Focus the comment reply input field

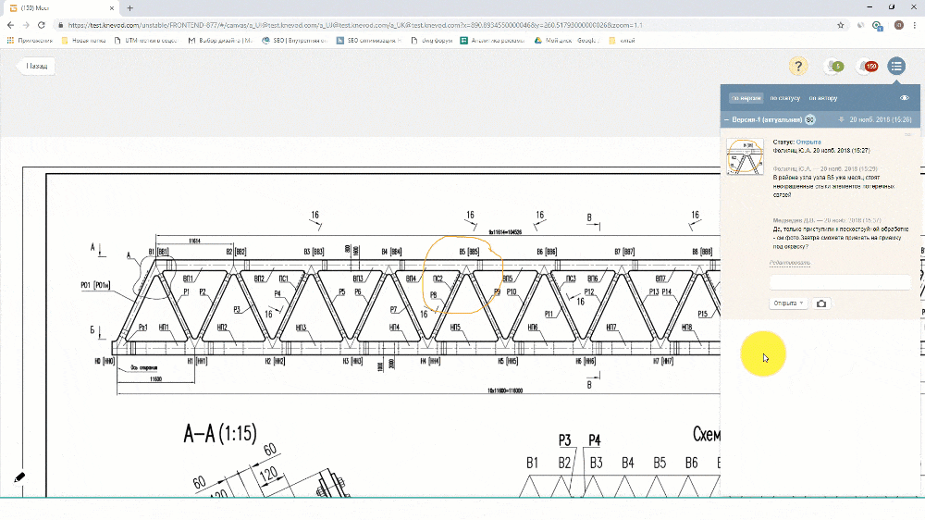[x=840, y=283]
